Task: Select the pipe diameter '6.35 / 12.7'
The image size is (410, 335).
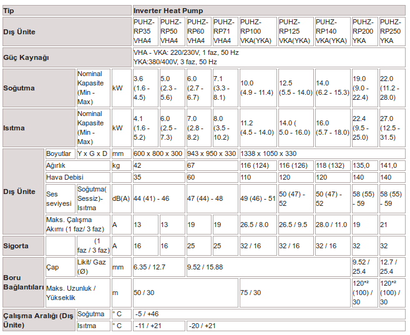Action: (x=159, y=267)
